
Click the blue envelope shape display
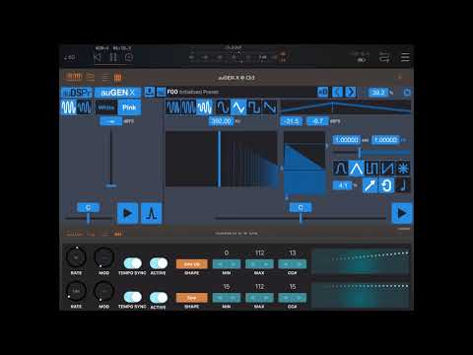[x=304, y=164]
